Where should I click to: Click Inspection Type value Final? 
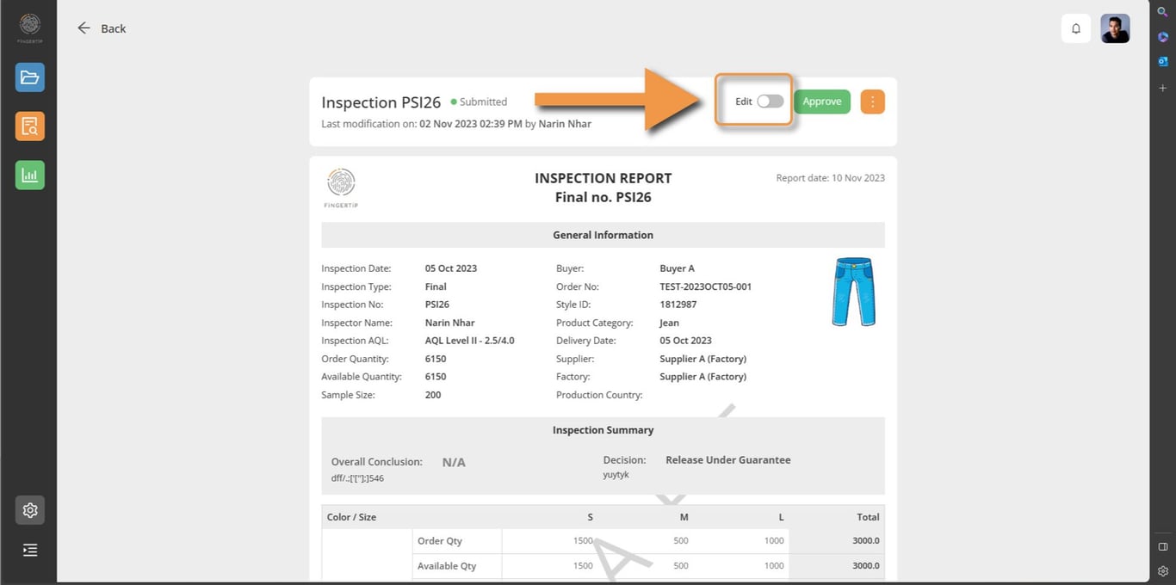[436, 286]
